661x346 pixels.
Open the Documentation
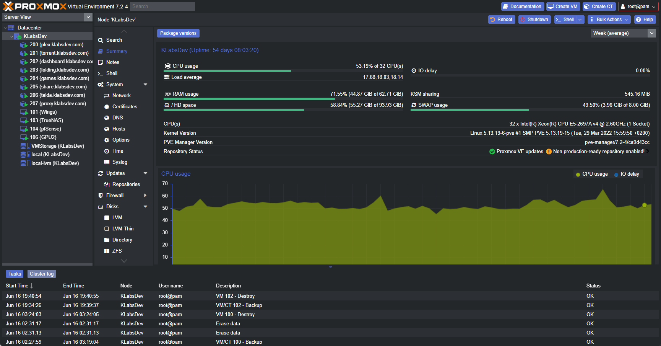522,6
